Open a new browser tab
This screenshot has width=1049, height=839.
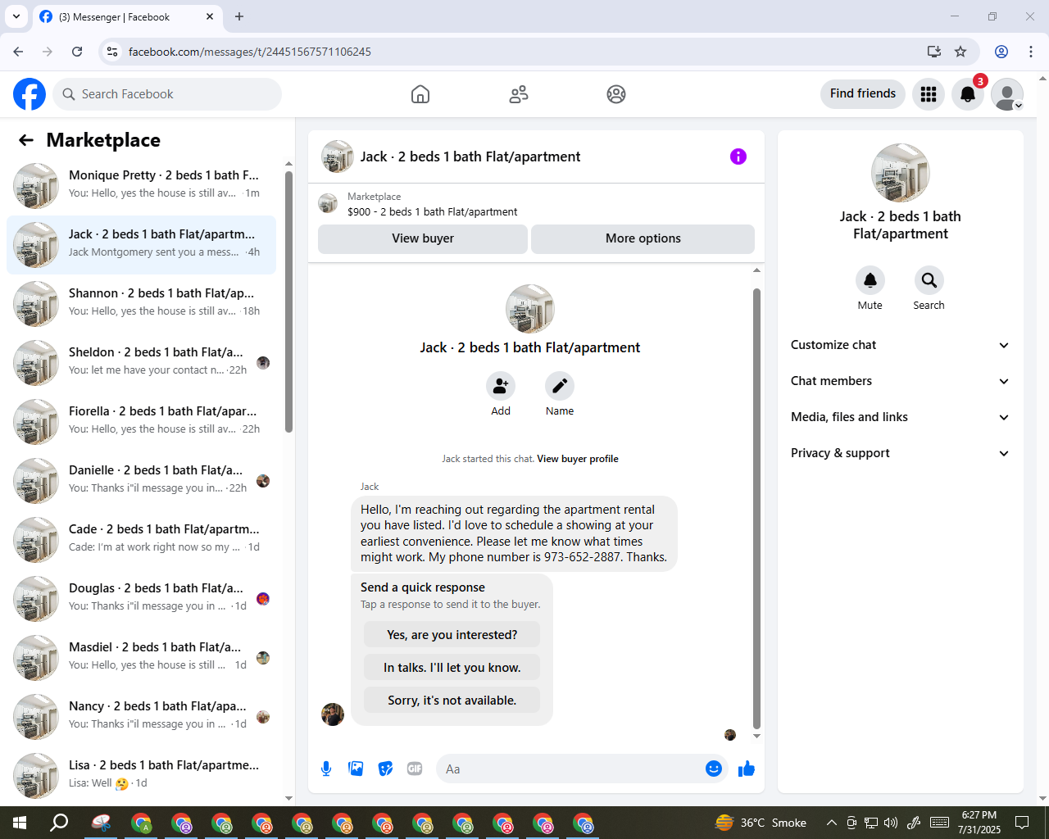[x=239, y=16]
